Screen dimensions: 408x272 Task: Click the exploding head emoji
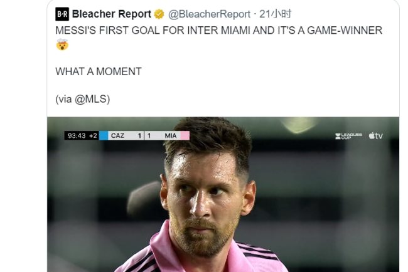click(x=62, y=44)
